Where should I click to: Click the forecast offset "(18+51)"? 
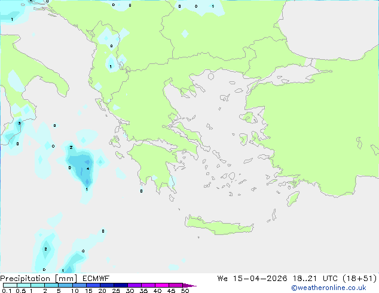click(360, 279)
